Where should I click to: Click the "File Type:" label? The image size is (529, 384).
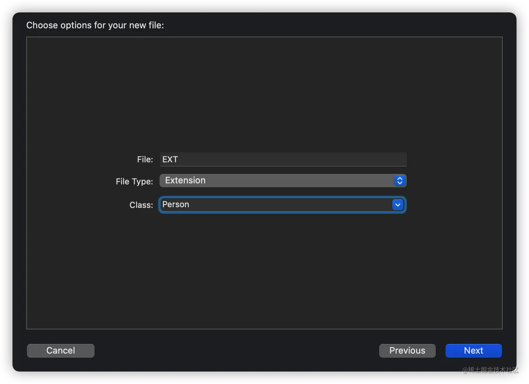[134, 181]
